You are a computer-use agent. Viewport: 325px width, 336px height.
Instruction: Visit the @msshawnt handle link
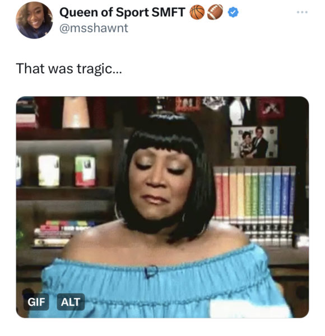pyautogui.click(x=94, y=29)
